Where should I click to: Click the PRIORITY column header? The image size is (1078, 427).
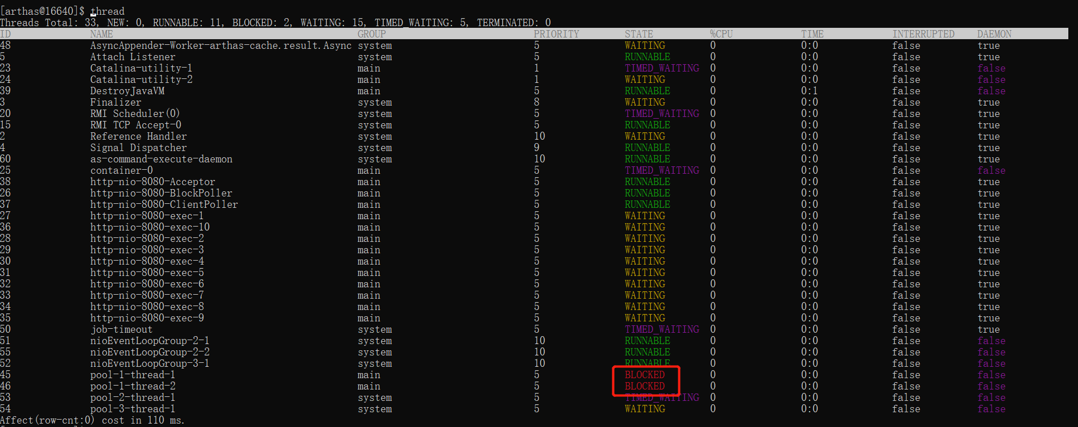[x=557, y=34]
